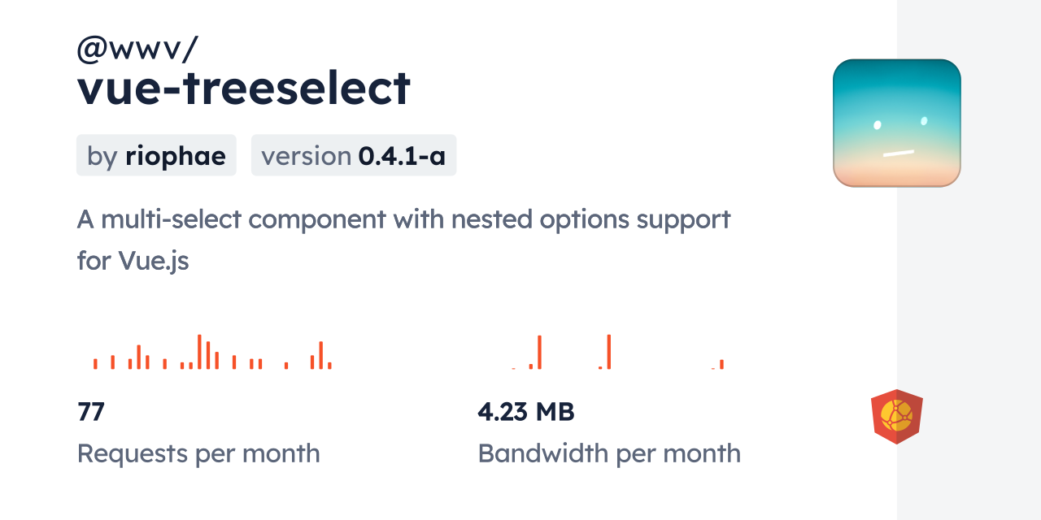This screenshot has width=1041, height=520.
Task: Click the vue-treeselect package title
Action: click(244, 88)
